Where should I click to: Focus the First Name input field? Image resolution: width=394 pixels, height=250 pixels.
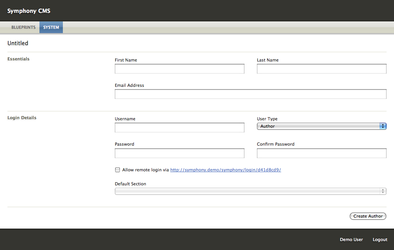tap(179, 69)
